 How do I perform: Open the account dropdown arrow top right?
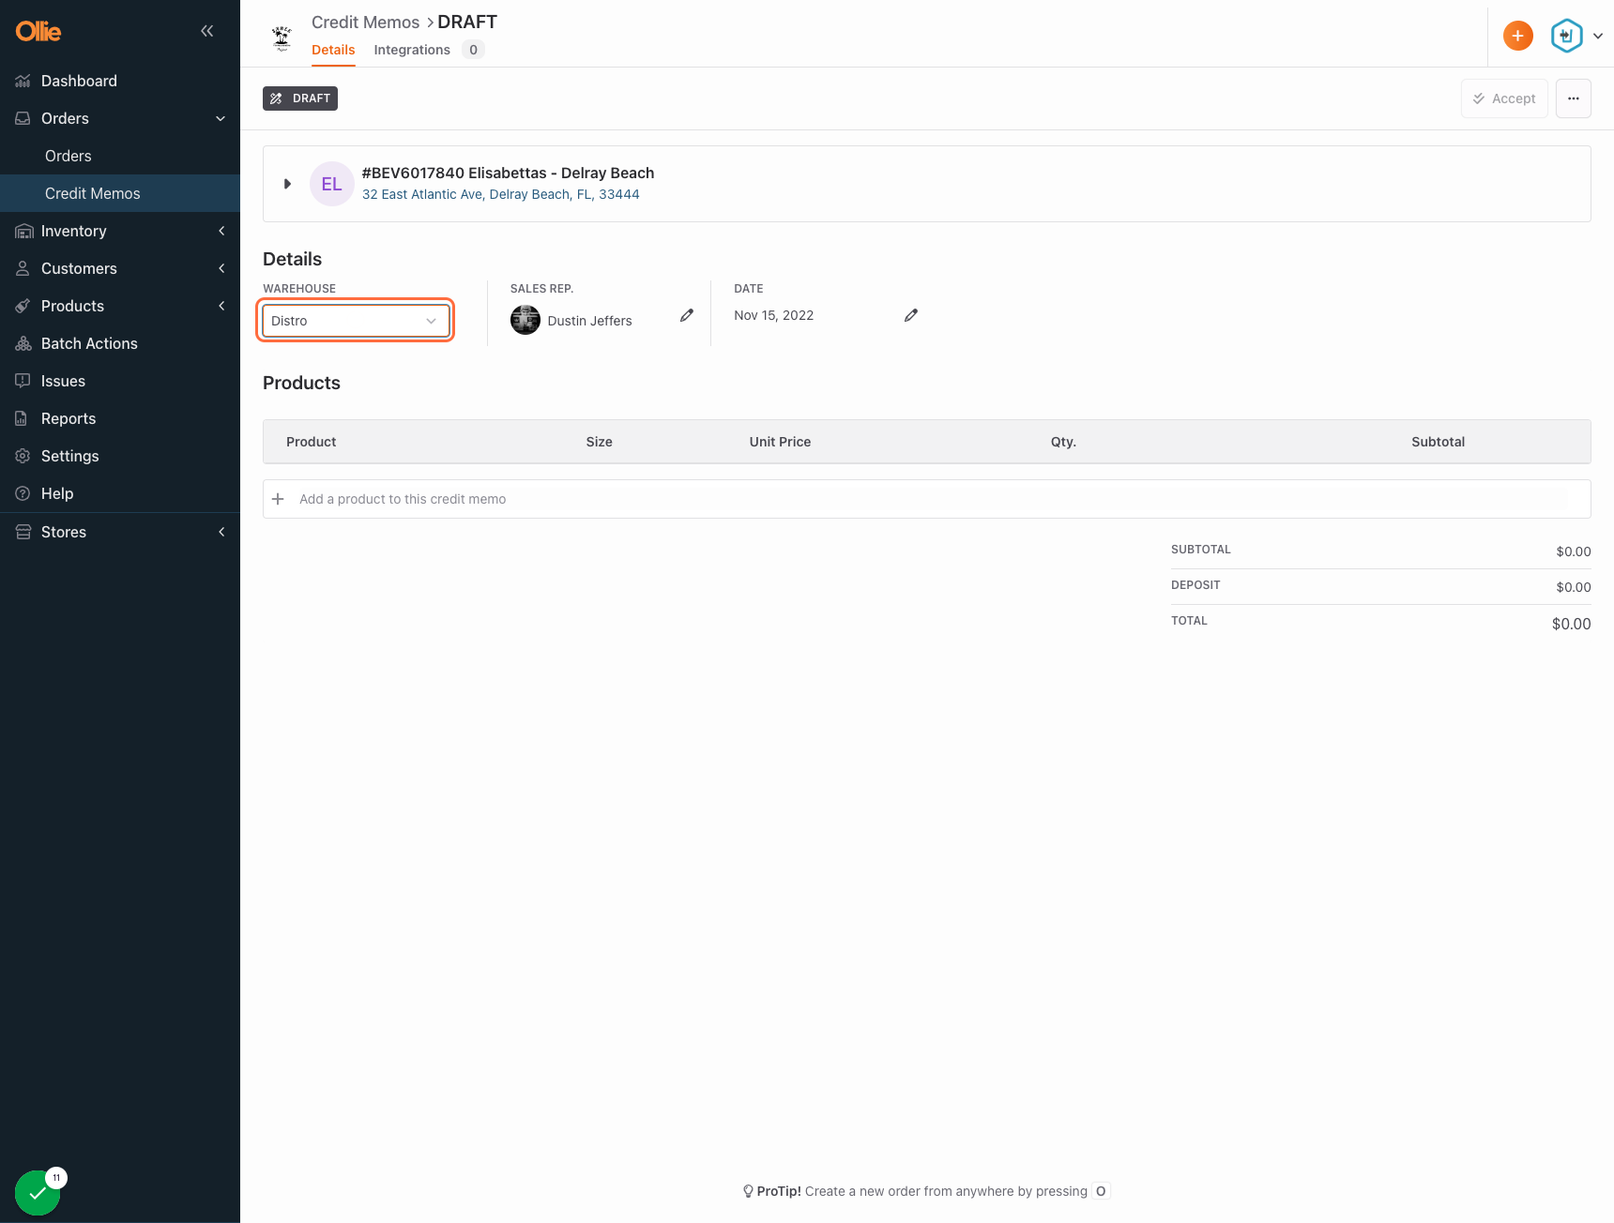[x=1598, y=36]
